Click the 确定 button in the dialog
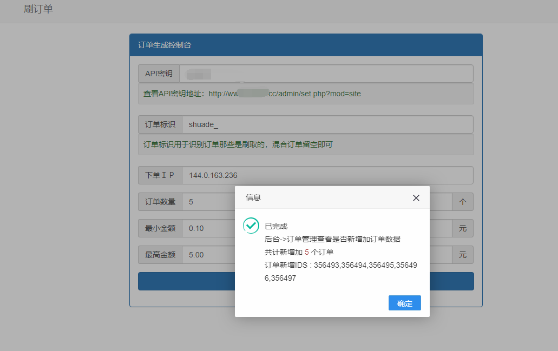Image resolution: width=558 pixels, height=351 pixels. pos(404,303)
